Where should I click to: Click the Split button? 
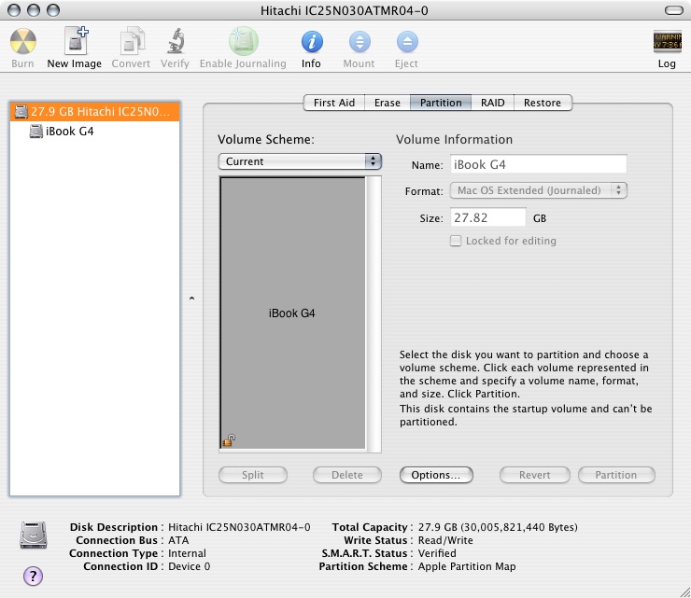[253, 475]
